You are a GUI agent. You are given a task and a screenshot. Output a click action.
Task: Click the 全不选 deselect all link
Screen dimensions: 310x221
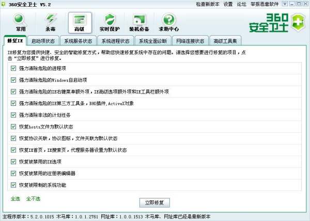click(33, 199)
